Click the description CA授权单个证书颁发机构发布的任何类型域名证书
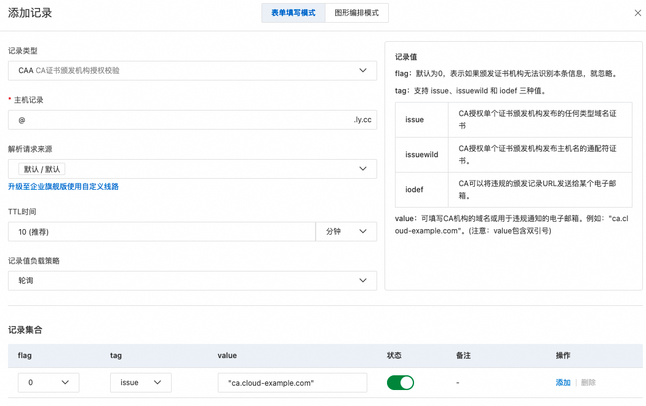 [538, 120]
